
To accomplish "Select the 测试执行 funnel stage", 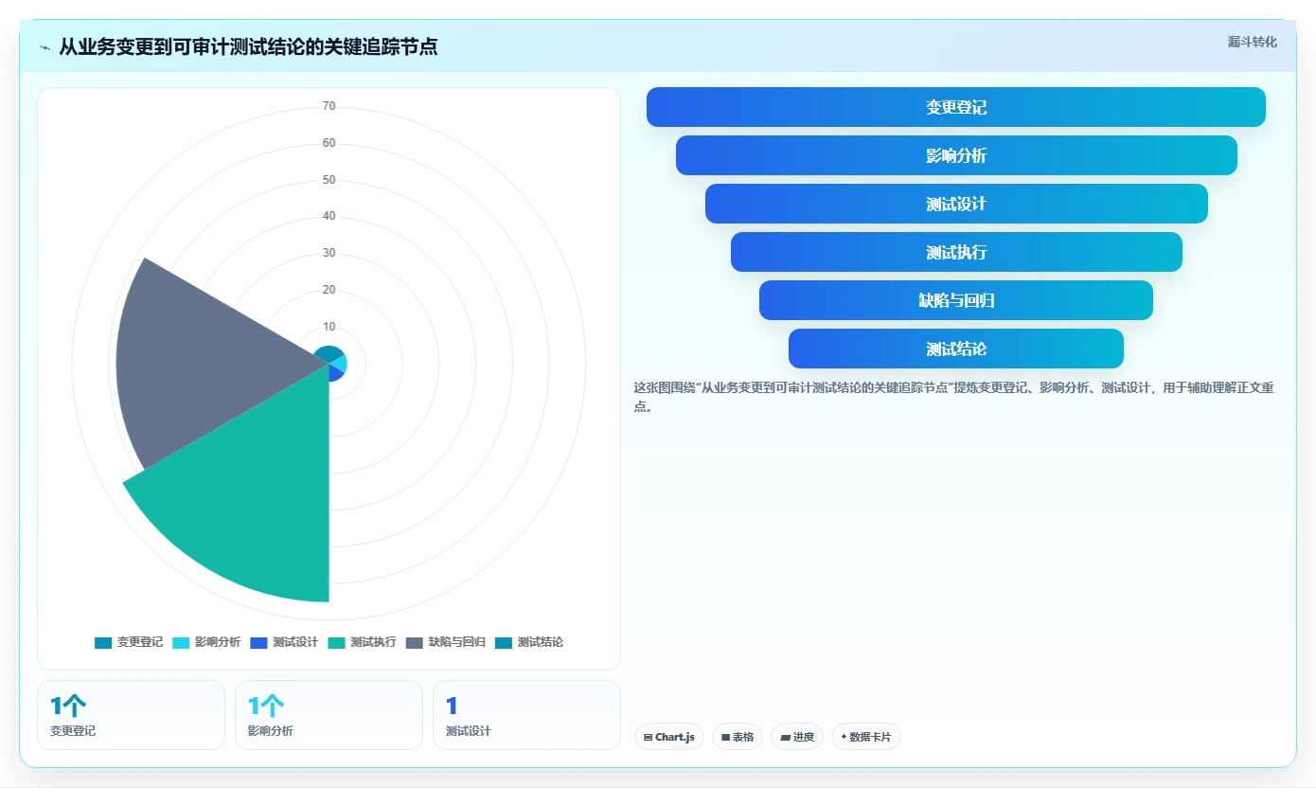I will 956,252.
